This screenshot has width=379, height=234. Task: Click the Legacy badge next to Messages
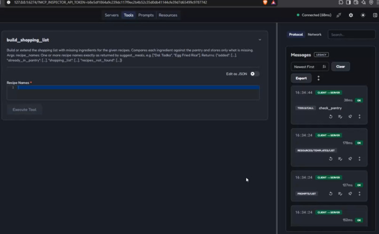point(321,55)
